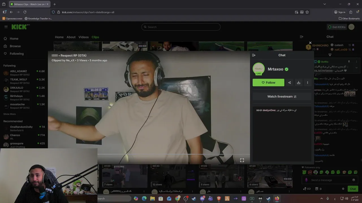Download the clip
Screen dimensions: 362x203
point(298,83)
